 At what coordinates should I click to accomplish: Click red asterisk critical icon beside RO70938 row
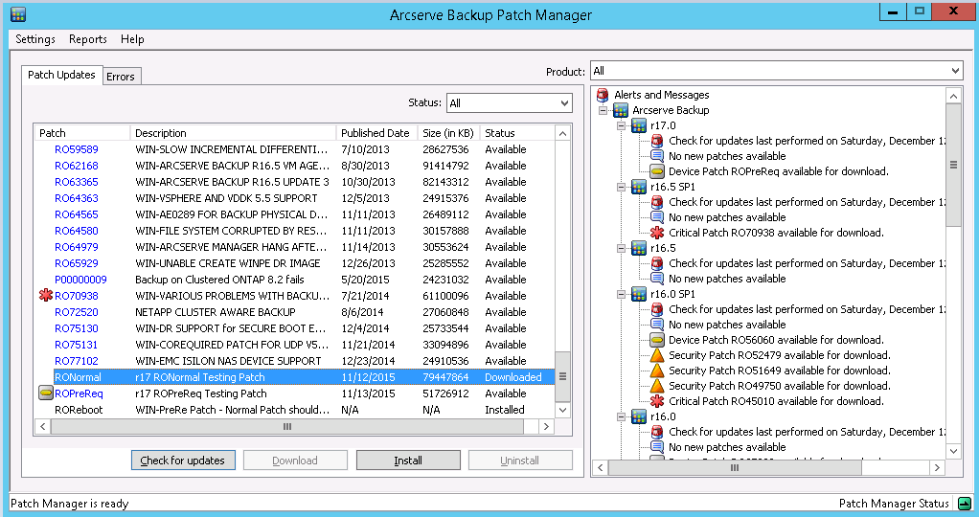pyautogui.click(x=46, y=295)
